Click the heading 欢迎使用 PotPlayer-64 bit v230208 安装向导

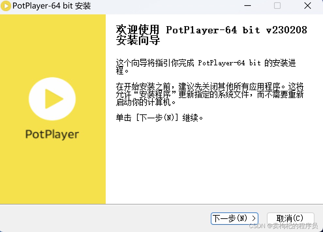click(211, 35)
